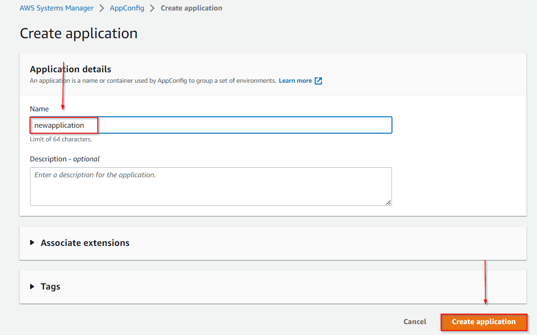Screen dimensions: 537x335
Task: Click the Cancel button
Action: click(414, 321)
